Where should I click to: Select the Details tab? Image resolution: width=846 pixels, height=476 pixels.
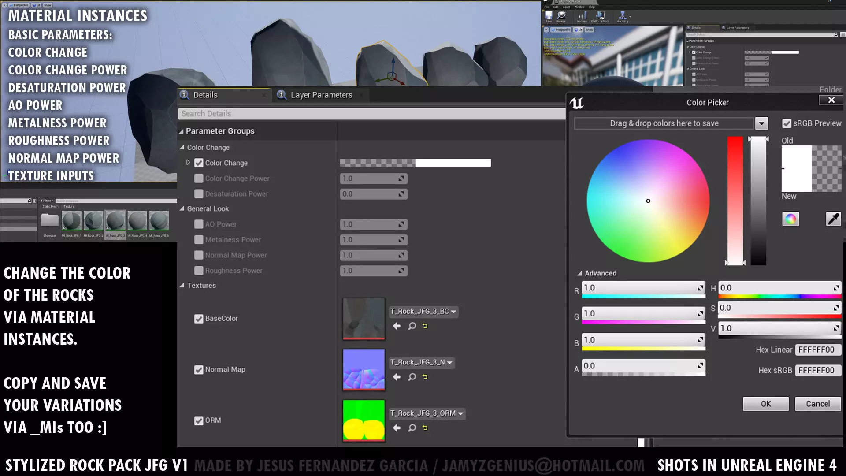pyautogui.click(x=205, y=95)
